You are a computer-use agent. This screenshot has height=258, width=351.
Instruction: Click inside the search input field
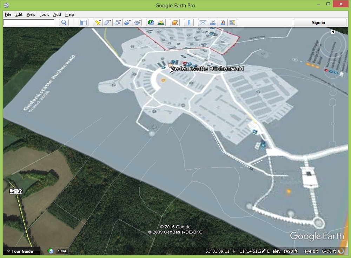[29, 22]
